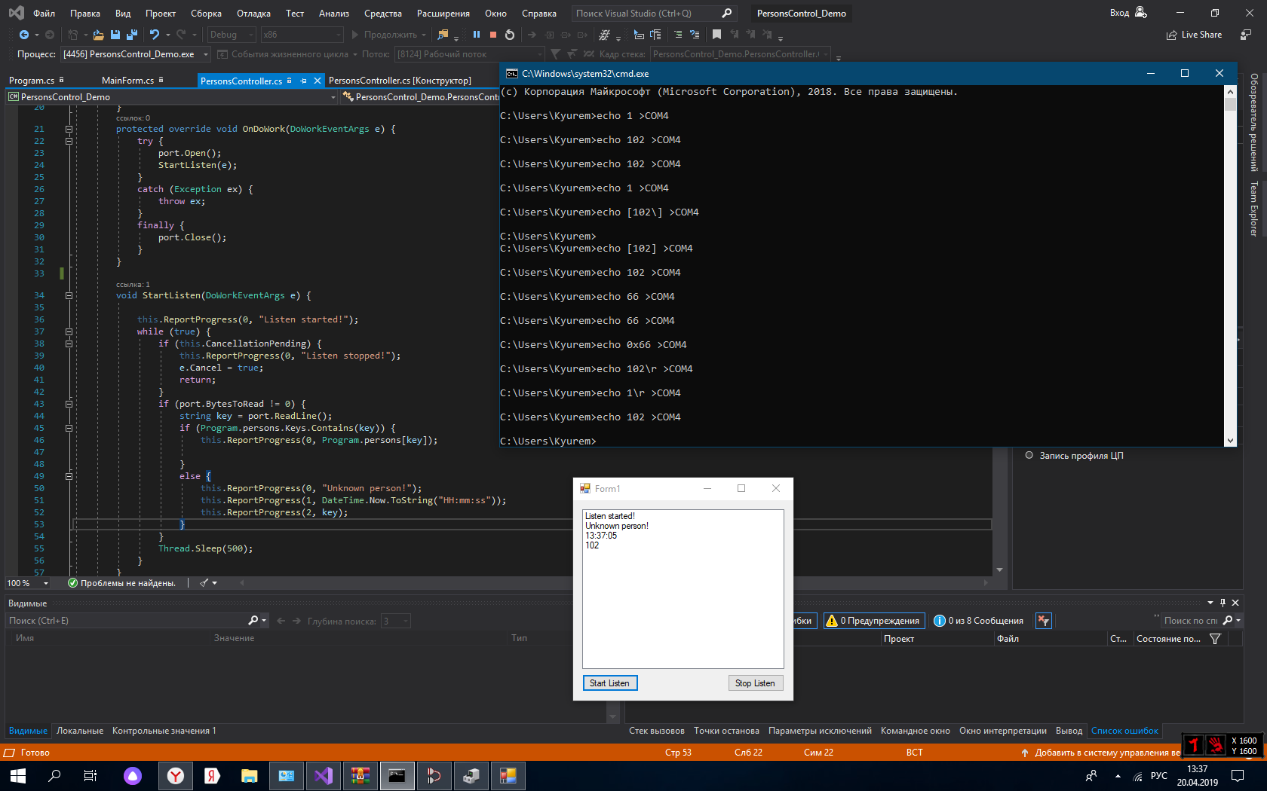The image size is (1267, 791).
Task: Collapse while loop at line 37
Action: tap(69, 331)
